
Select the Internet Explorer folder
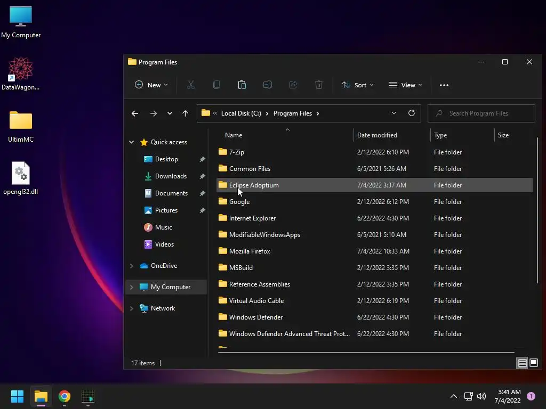(x=374, y=218)
